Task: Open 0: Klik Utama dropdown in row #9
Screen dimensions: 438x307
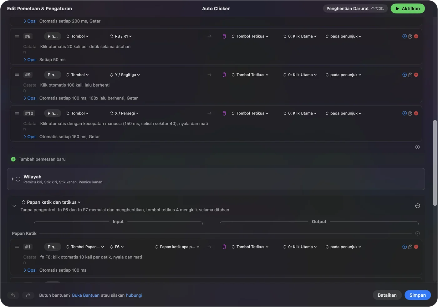Action: coord(300,75)
